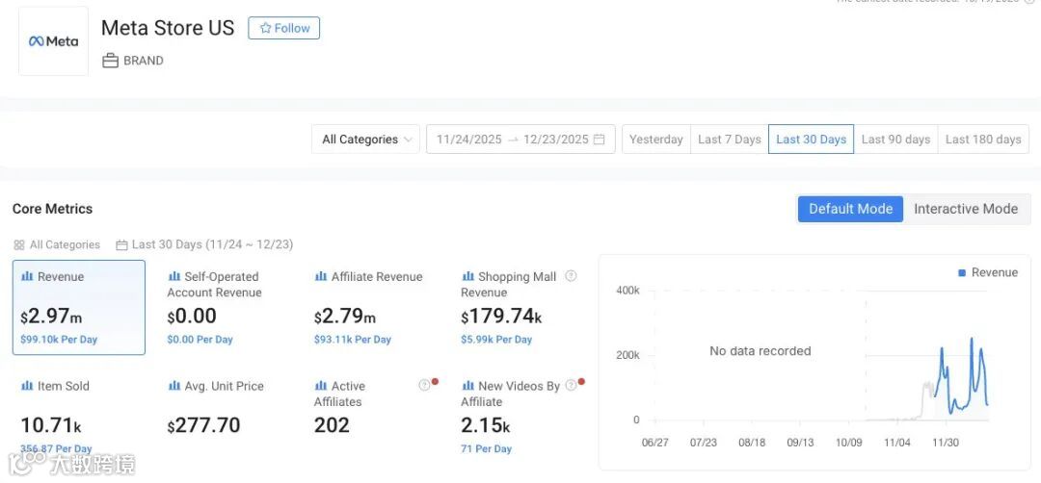Click the start date 11/24/2025 field

(468, 140)
